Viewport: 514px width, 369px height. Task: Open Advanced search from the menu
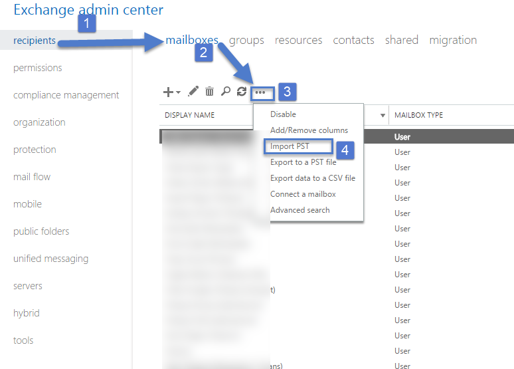tap(300, 210)
